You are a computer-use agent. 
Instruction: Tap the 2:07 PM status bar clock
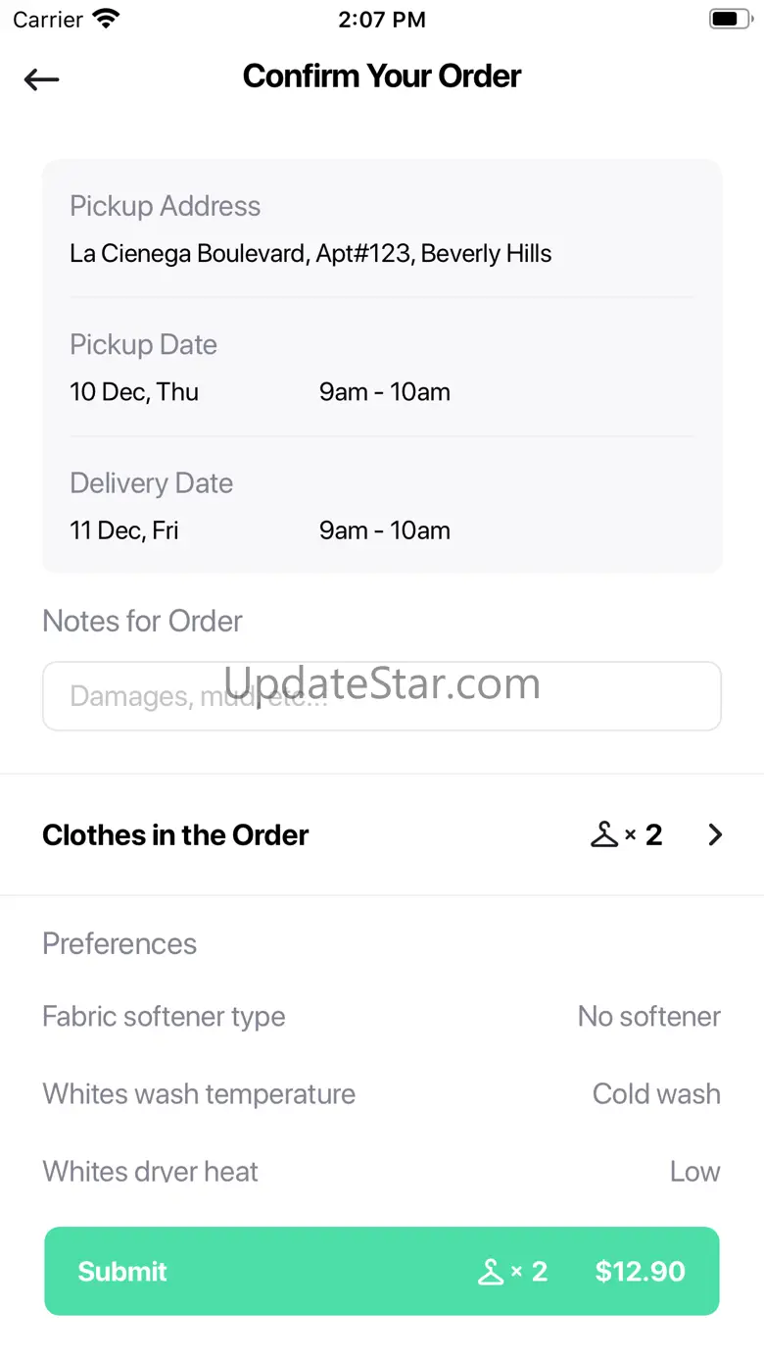click(382, 19)
